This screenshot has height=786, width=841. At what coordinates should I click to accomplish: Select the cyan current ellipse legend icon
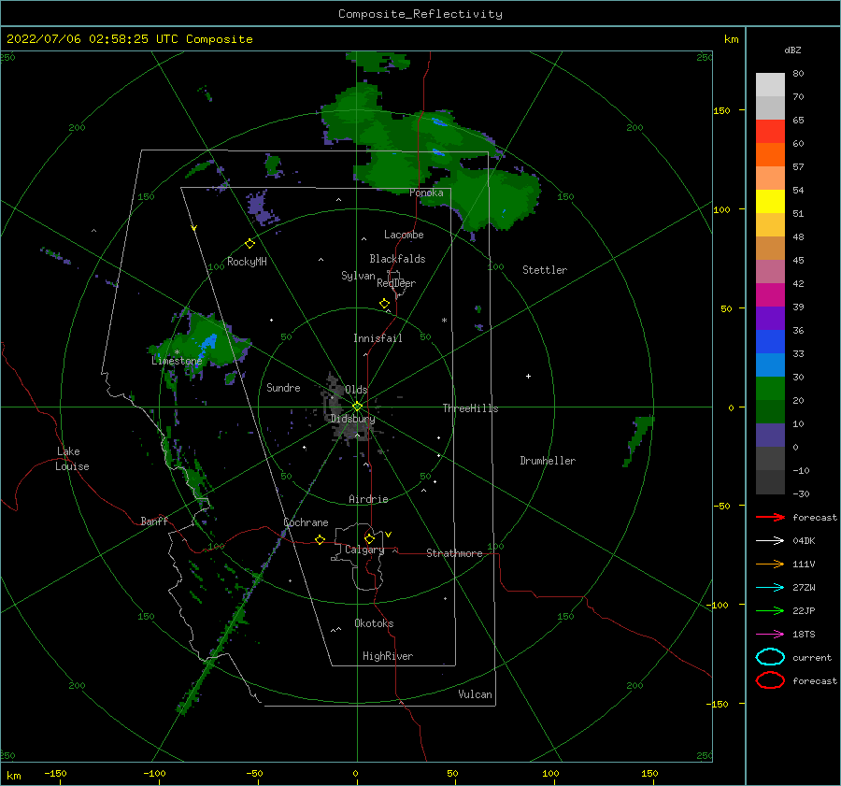click(x=770, y=657)
